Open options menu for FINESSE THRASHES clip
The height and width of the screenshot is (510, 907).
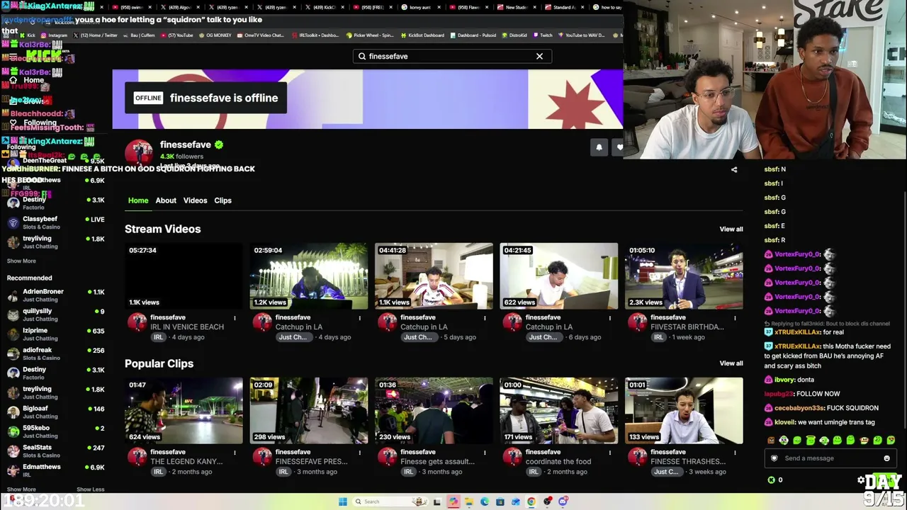(735, 453)
